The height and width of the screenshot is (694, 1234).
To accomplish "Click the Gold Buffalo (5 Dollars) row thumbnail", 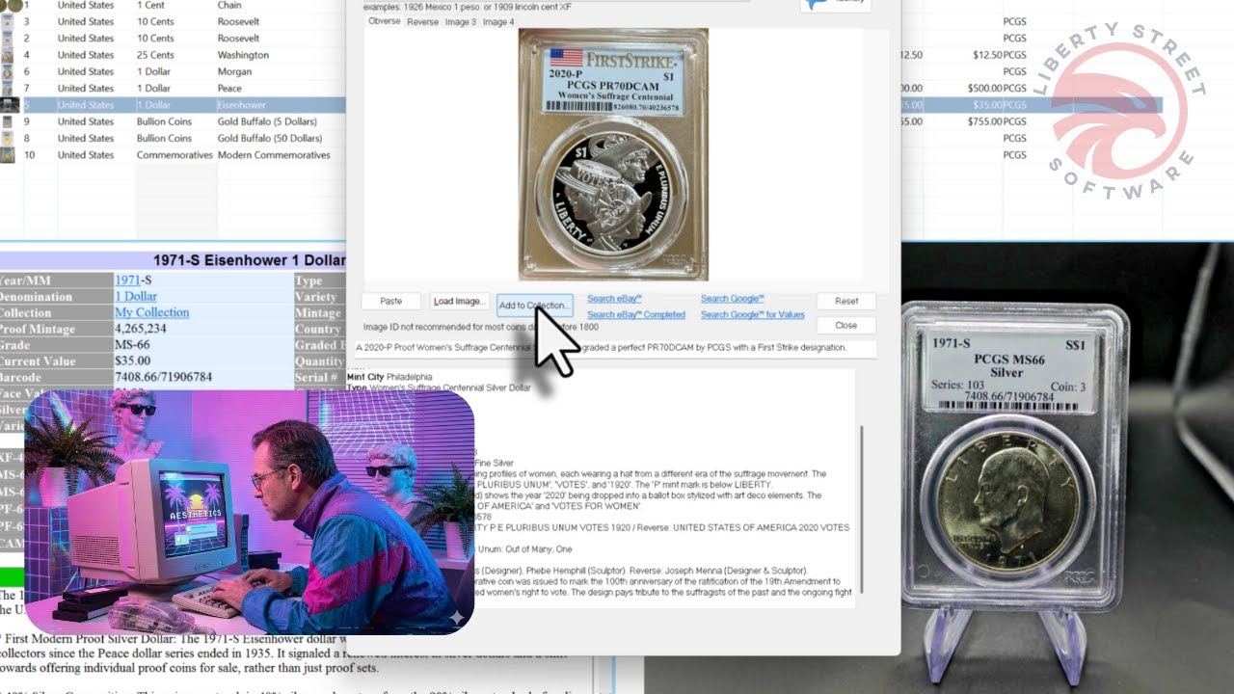I will 9,122.
